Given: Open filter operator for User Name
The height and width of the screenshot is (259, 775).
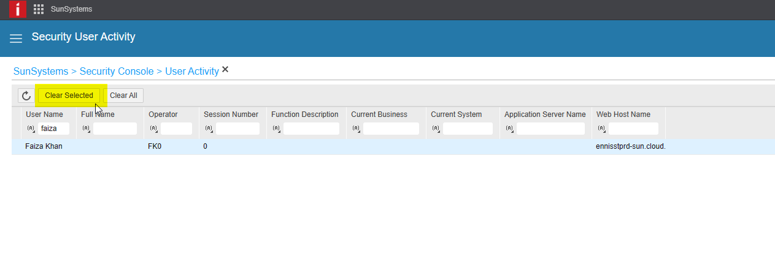Looking at the screenshot, I should [x=31, y=129].
